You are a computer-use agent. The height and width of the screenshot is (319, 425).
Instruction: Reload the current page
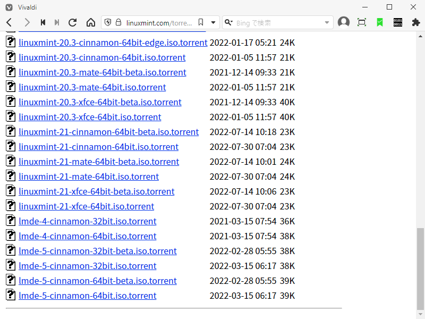coord(73,22)
